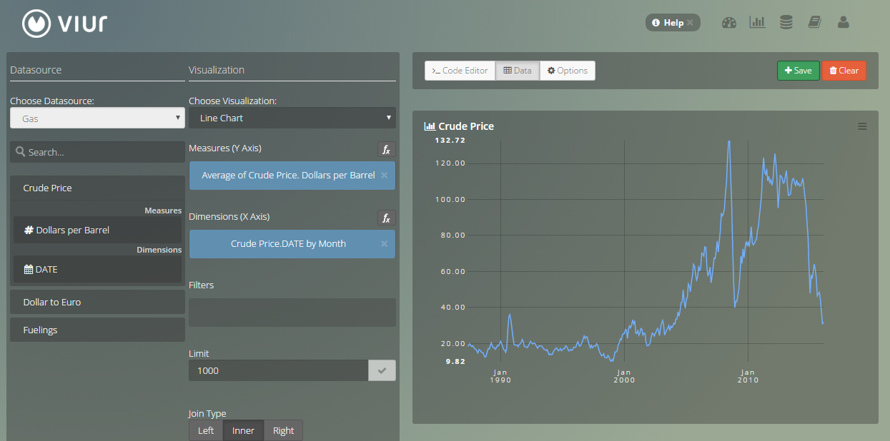Open the documentation book icon
Viewport: 890px width, 441px height.
pos(814,22)
